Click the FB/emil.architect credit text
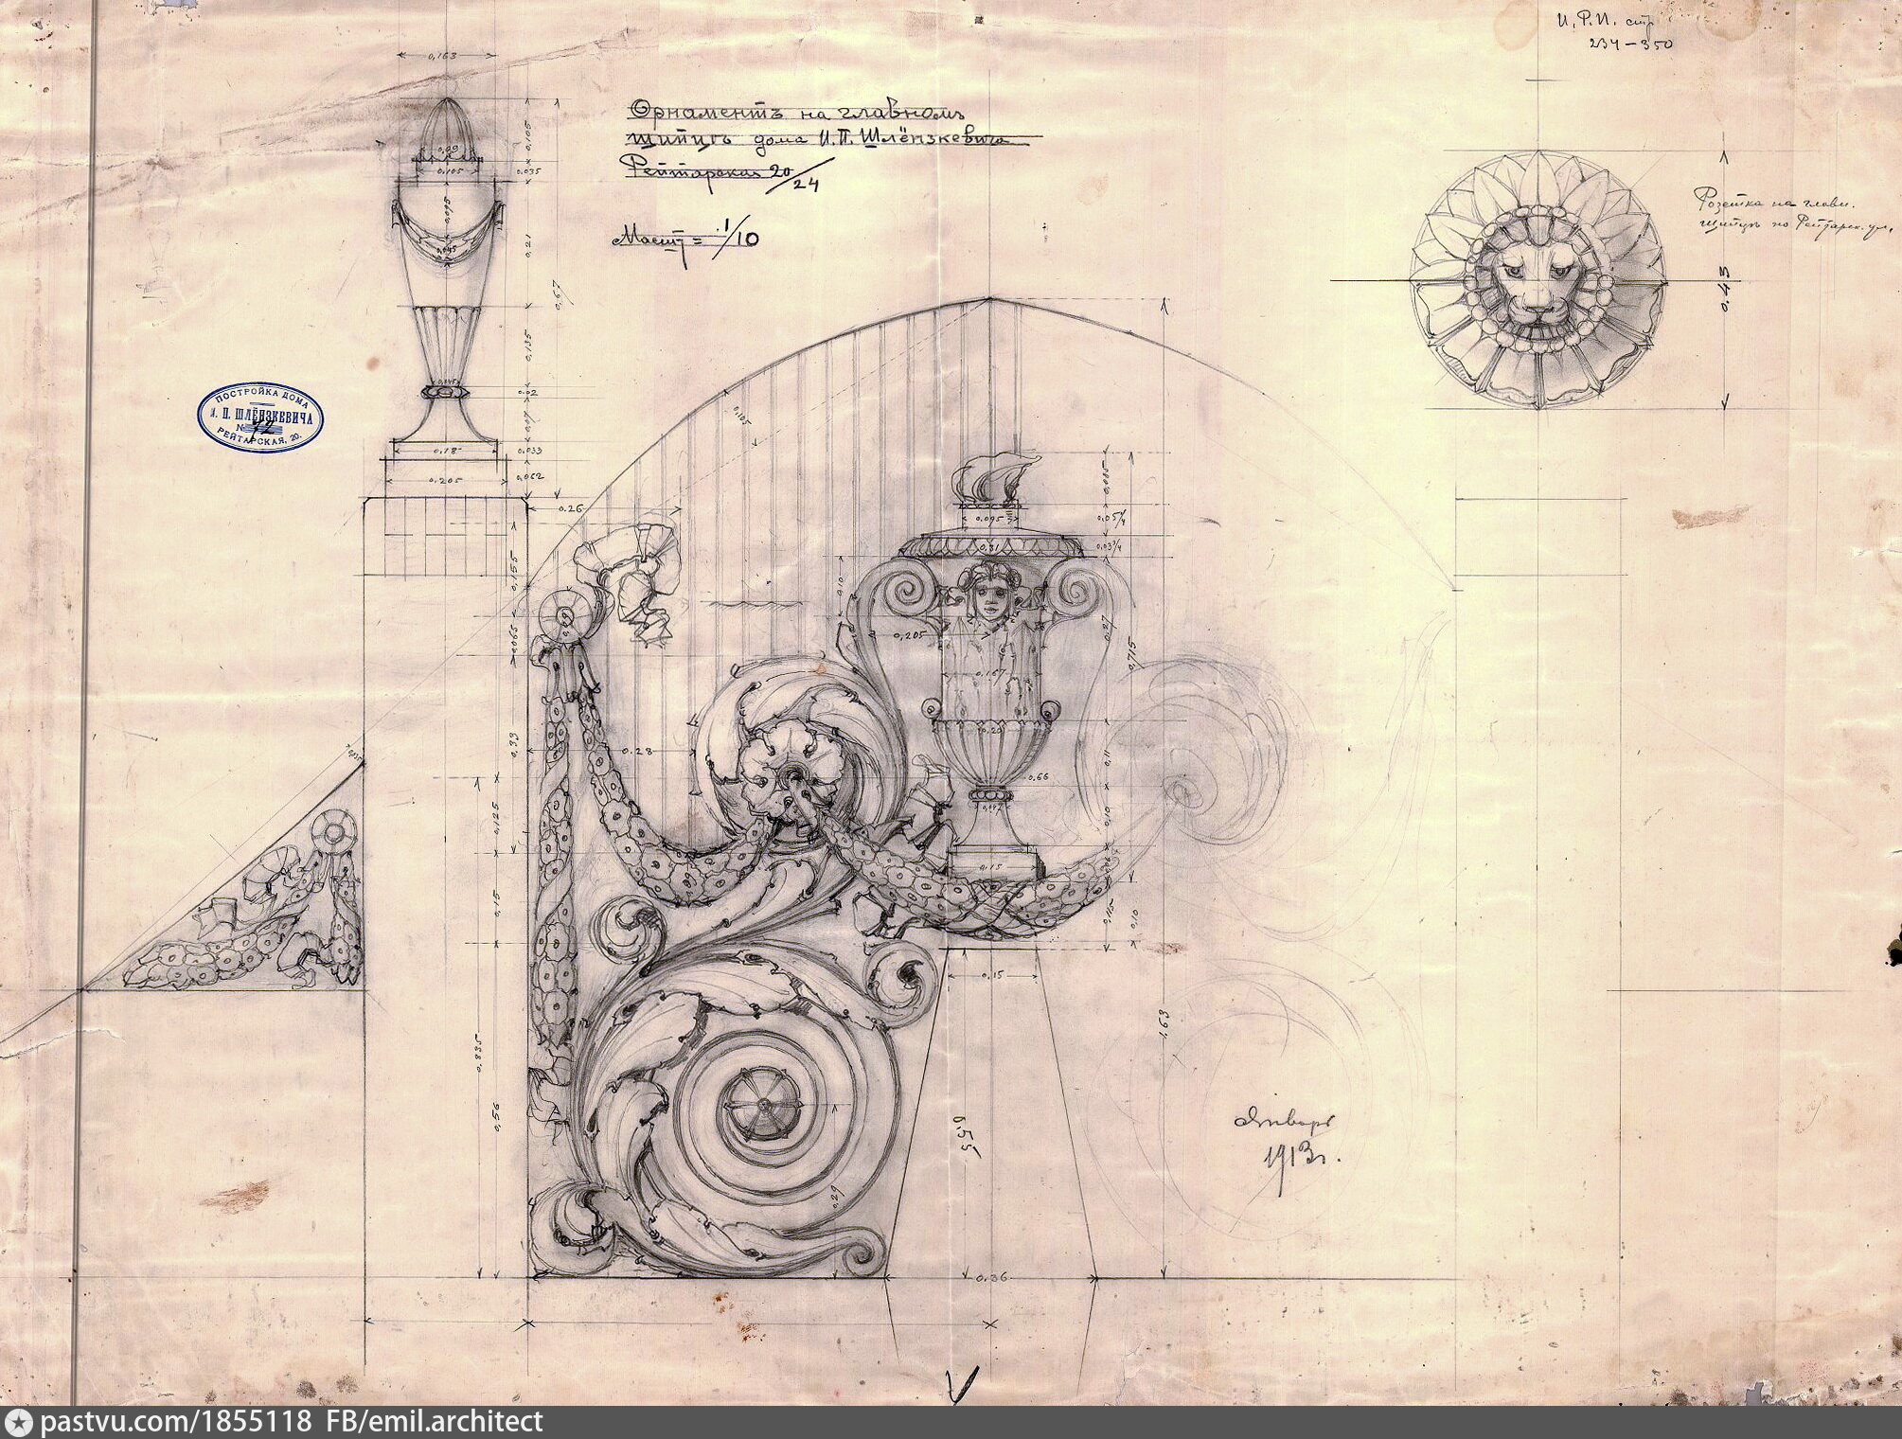The image size is (1902, 1439). click(x=435, y=1422)
